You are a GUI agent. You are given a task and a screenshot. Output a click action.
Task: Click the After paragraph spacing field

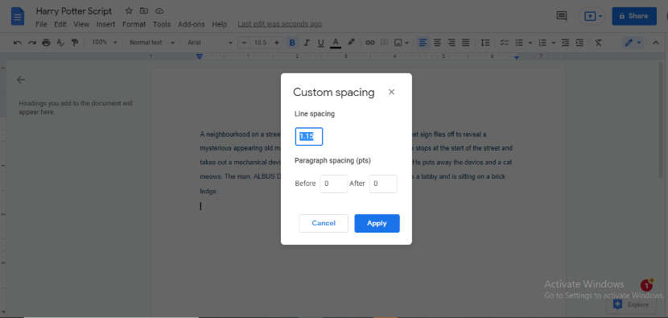click(x=383, y=184)
